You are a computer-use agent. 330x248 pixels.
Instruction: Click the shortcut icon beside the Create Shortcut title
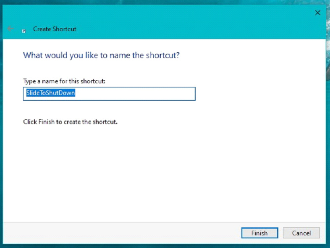[x=24, y=30]
